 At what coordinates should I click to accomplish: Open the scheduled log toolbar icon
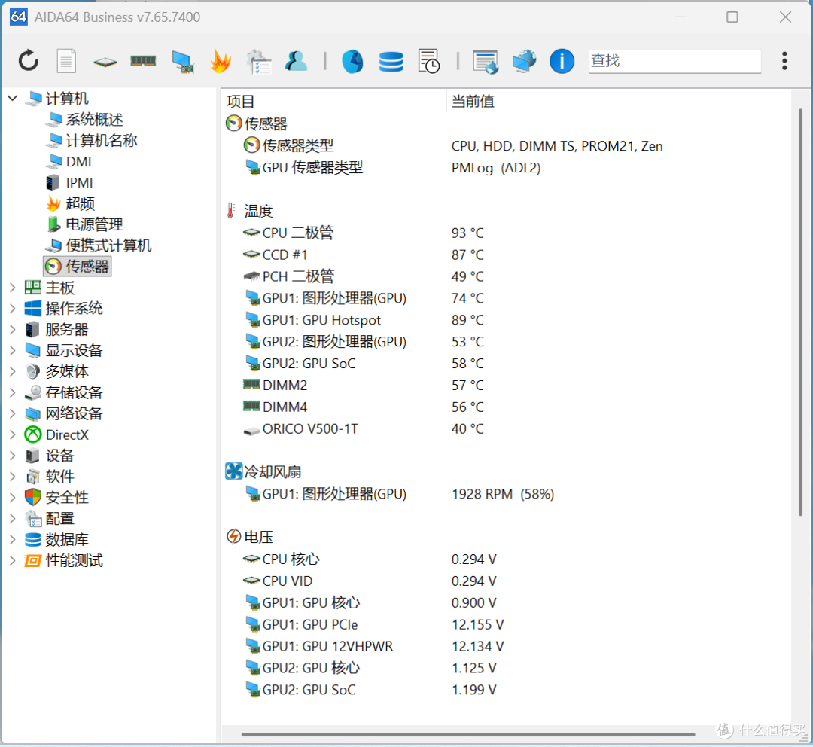429,61
